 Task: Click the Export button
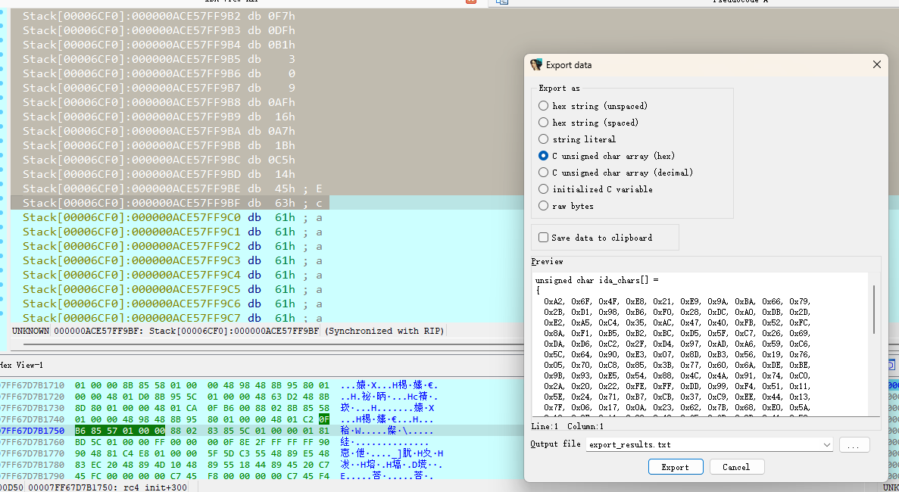coord(676,467)
